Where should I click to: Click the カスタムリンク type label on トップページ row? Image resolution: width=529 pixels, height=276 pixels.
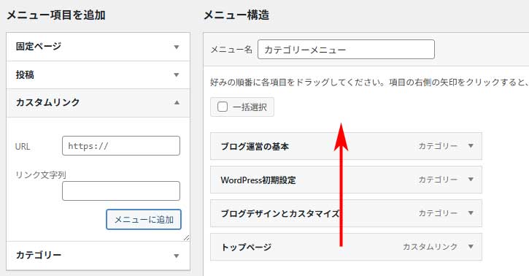pos(430,247)
